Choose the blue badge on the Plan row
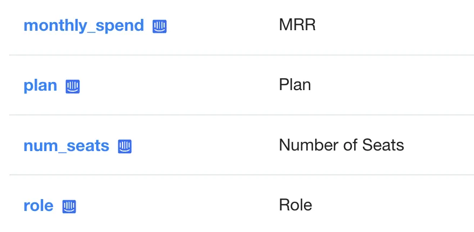Screen dimensions: 474x232 click(72, 87)
